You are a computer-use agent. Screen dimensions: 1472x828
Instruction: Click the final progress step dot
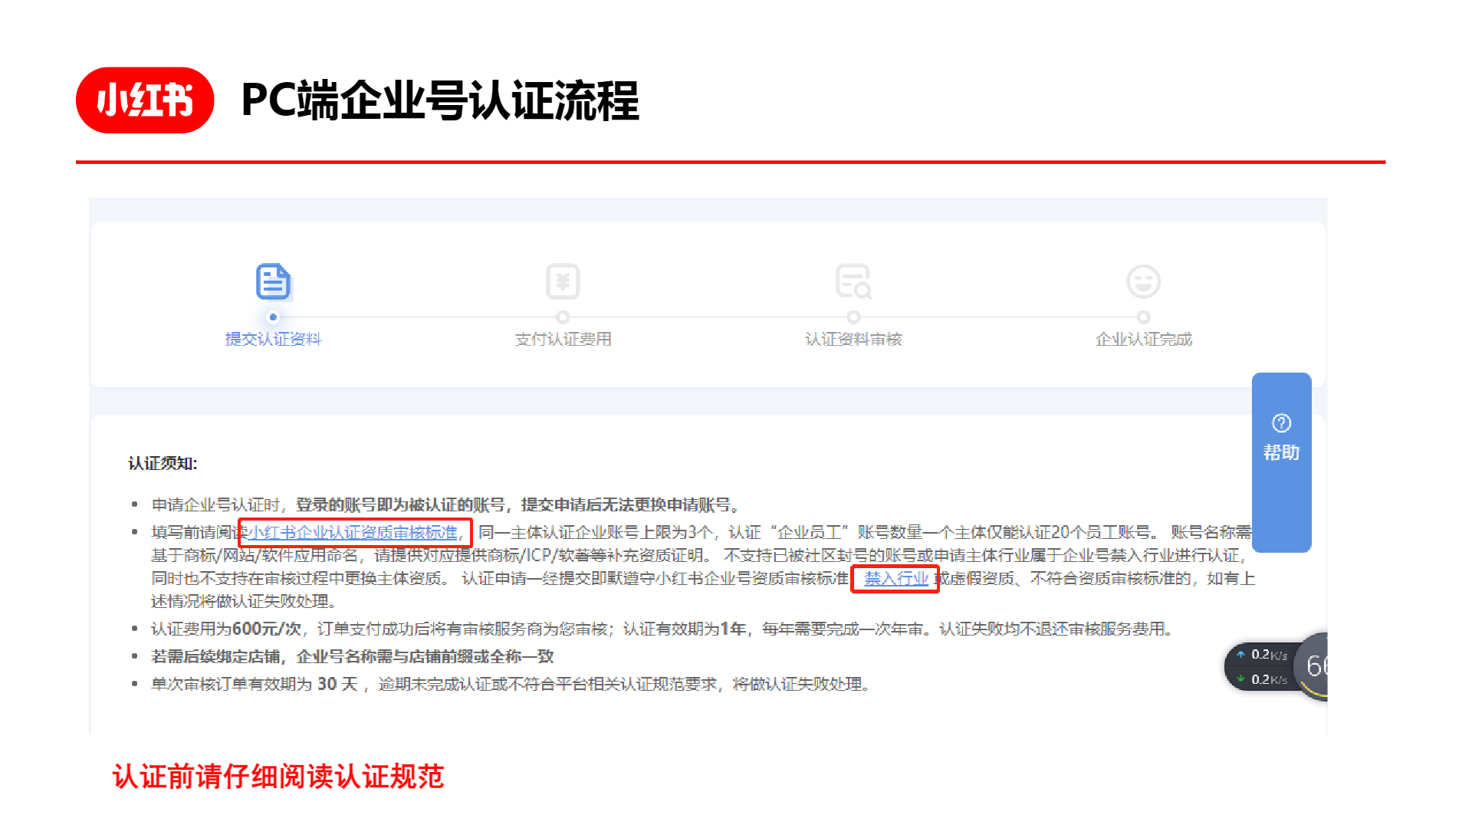pos(1143,317)
